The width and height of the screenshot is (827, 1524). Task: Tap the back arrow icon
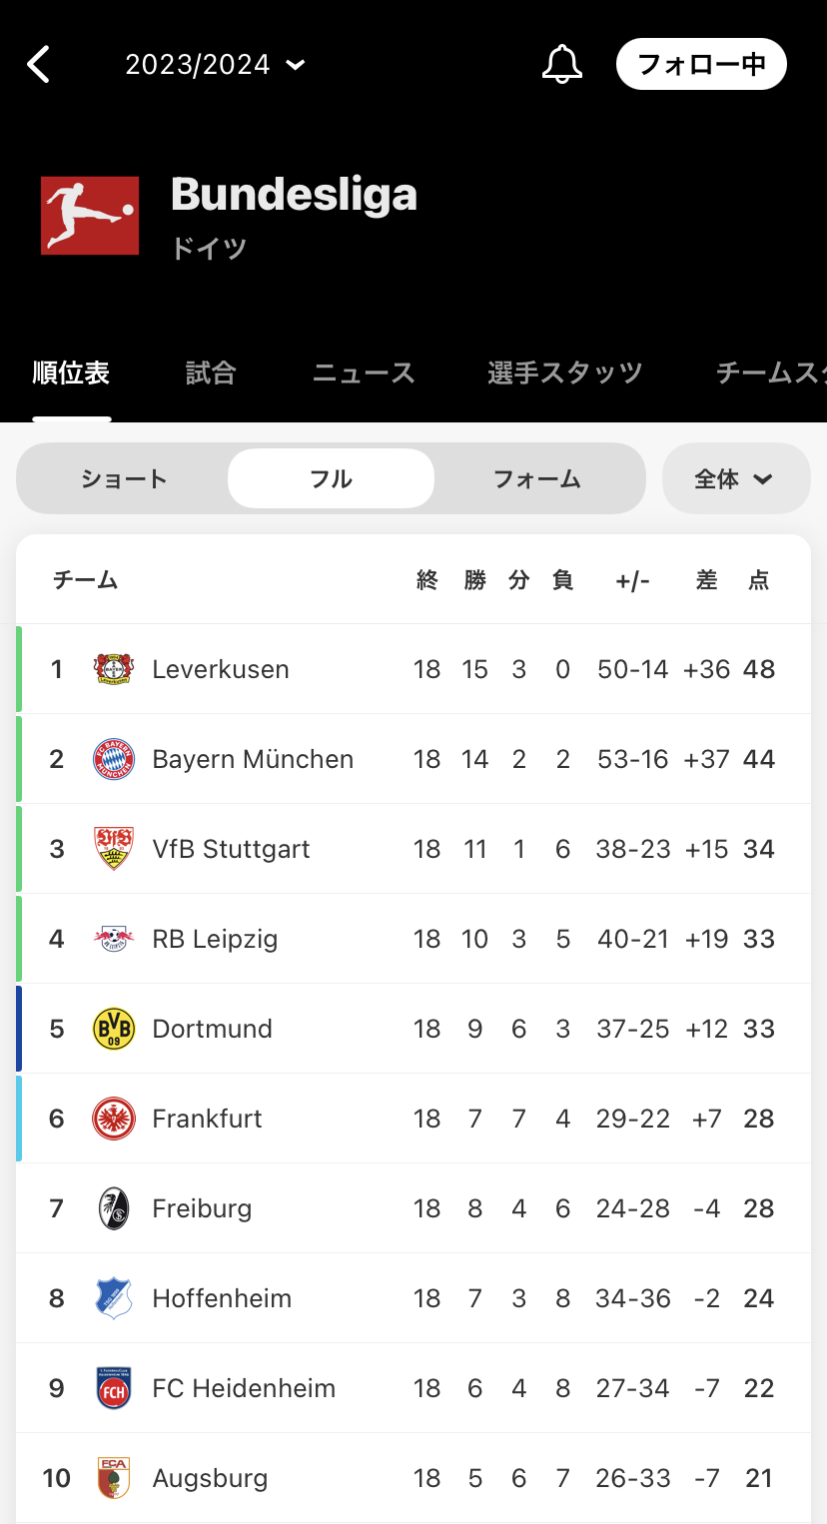pos(38,65)
